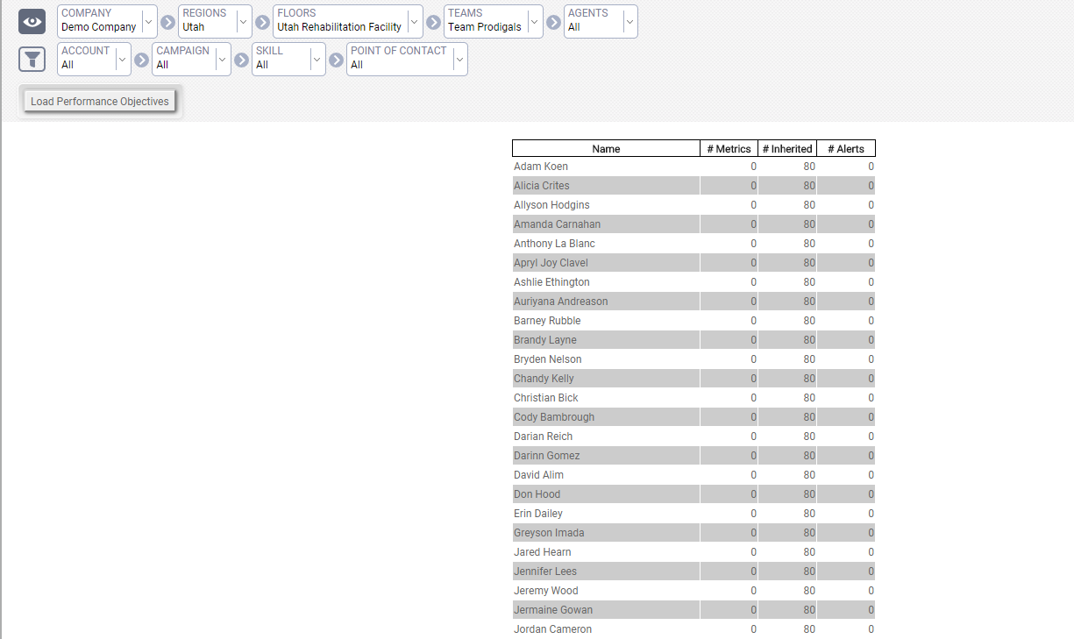This screenshot has height=639, width=1074.
Task: Click arrow icon before Point of Contact
Action: [336, 60]
